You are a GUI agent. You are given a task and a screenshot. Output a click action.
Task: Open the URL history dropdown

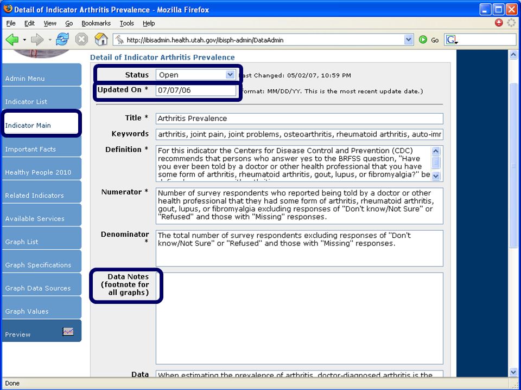click(x=408, y=40)
